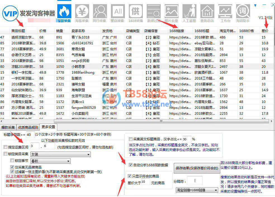Click the table's scroll-left arrow
275x197 pixels.
(1, 121)
